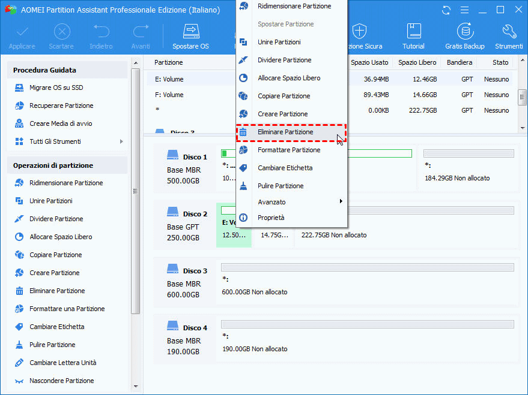Open the Spostare OS tool
Image resolution: width=528 pixels, height=395 pixels.
tap(190, 37)
